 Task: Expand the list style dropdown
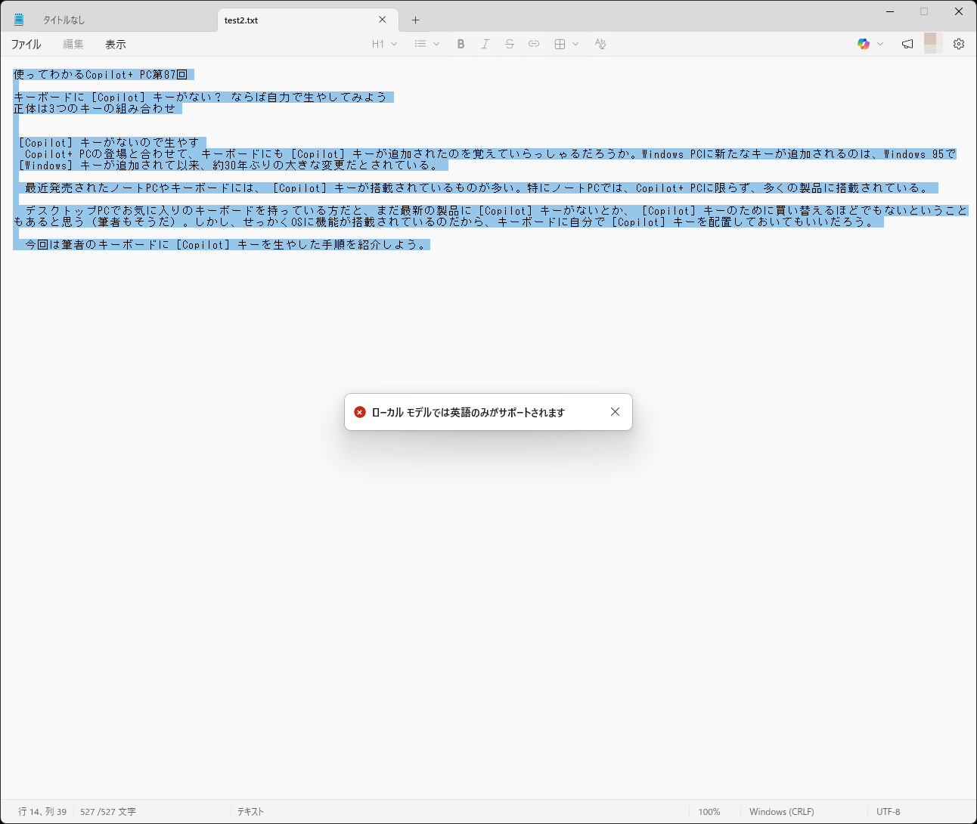427,44
